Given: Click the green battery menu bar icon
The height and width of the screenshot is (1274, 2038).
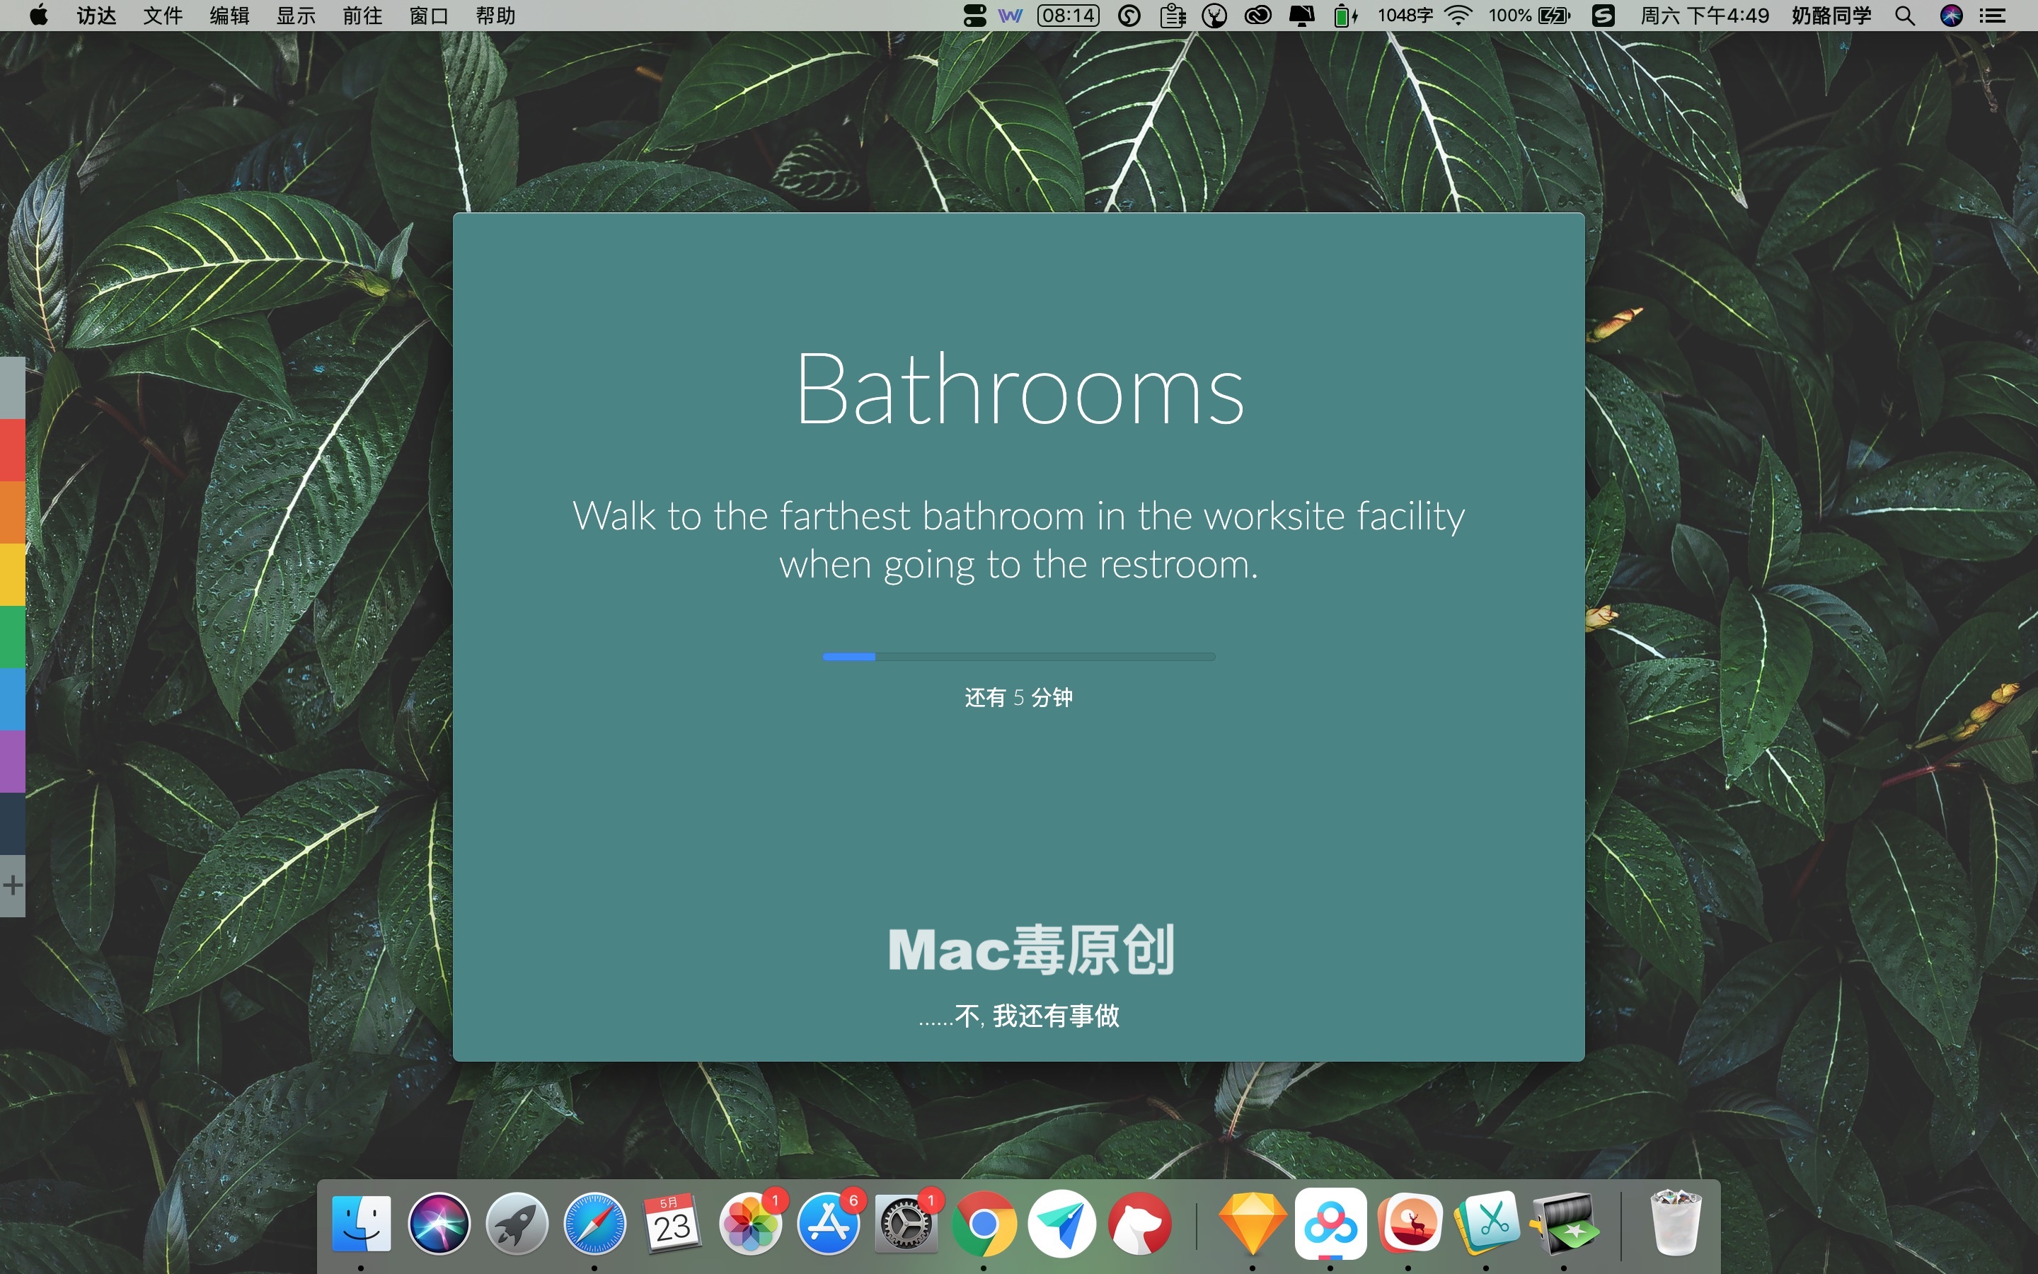Looking at the screenshot, I should pyautogui.click(x=1346, y=15).
